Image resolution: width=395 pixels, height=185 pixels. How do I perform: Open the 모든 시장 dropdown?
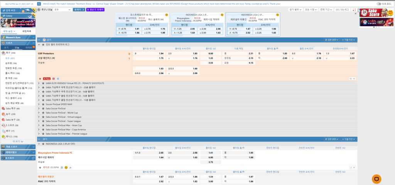coord(311,10)
